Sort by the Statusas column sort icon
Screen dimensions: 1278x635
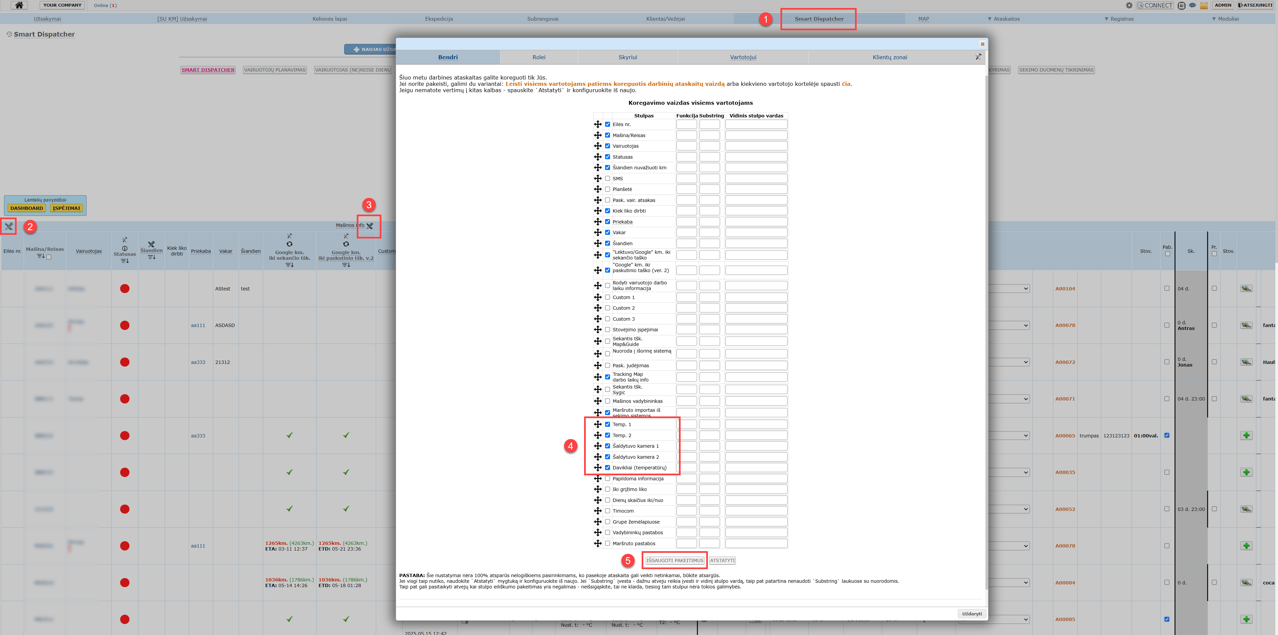(x=124, y=261)
